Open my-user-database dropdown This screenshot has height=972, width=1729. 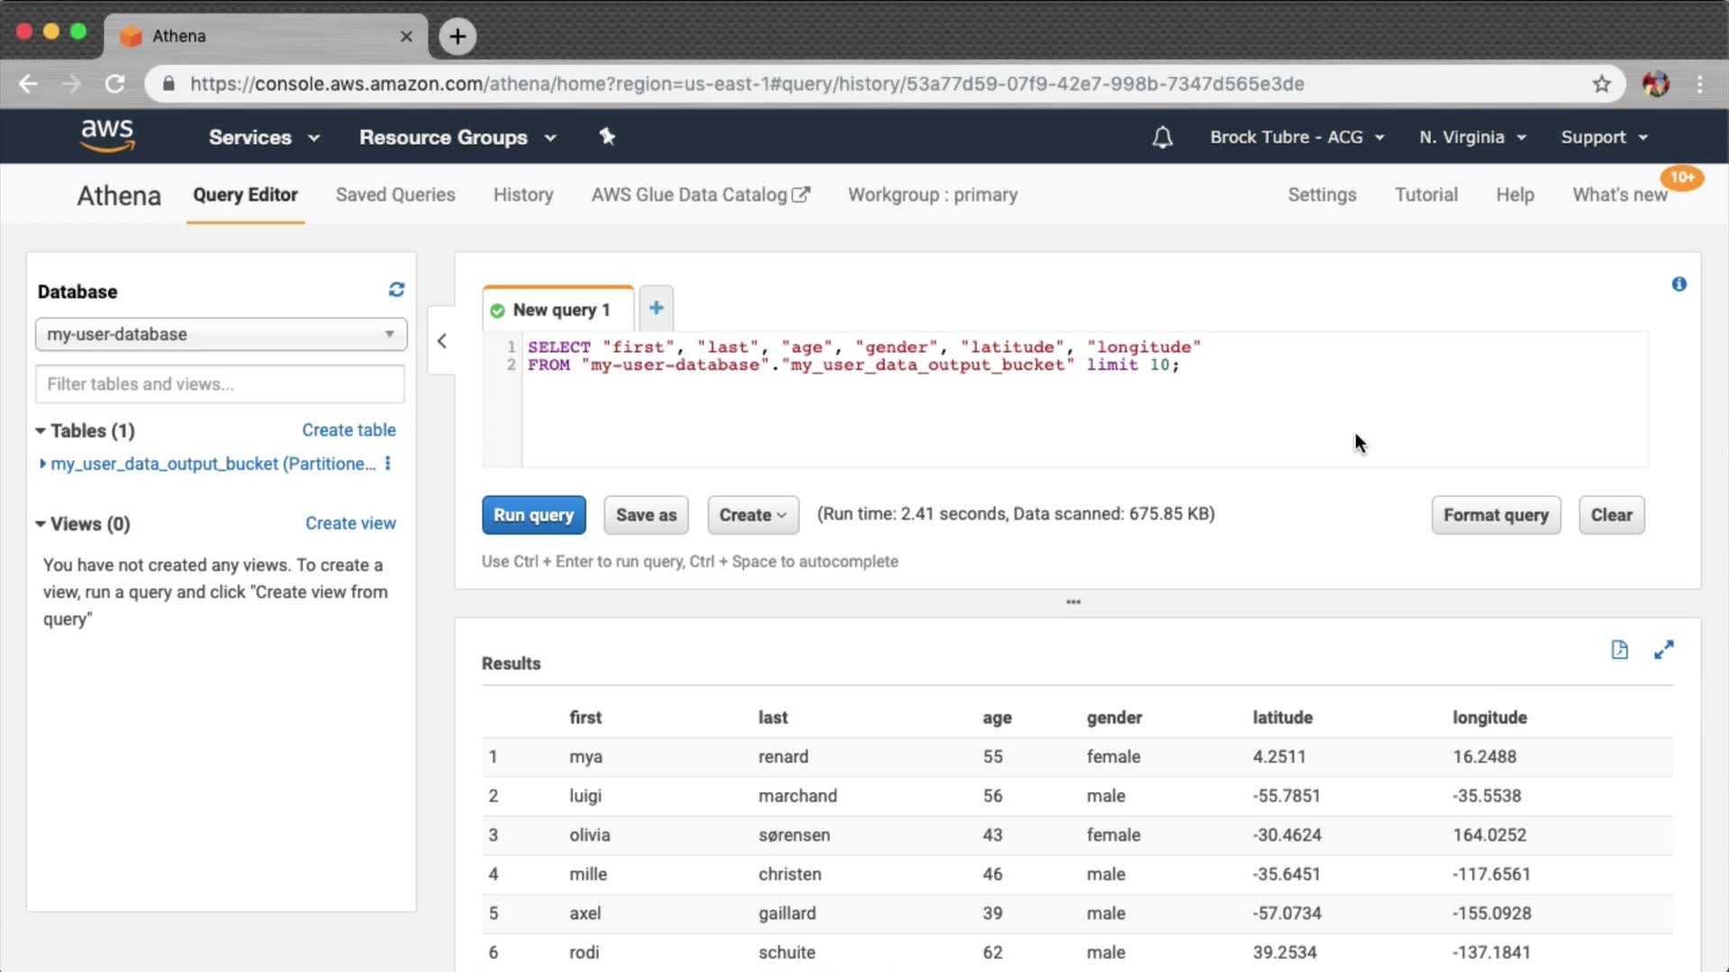(221, 334)
